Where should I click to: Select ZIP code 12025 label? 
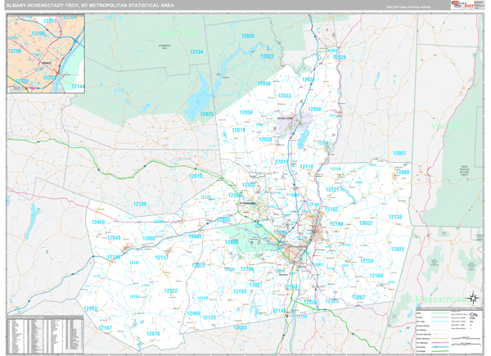tap(207, 115)
